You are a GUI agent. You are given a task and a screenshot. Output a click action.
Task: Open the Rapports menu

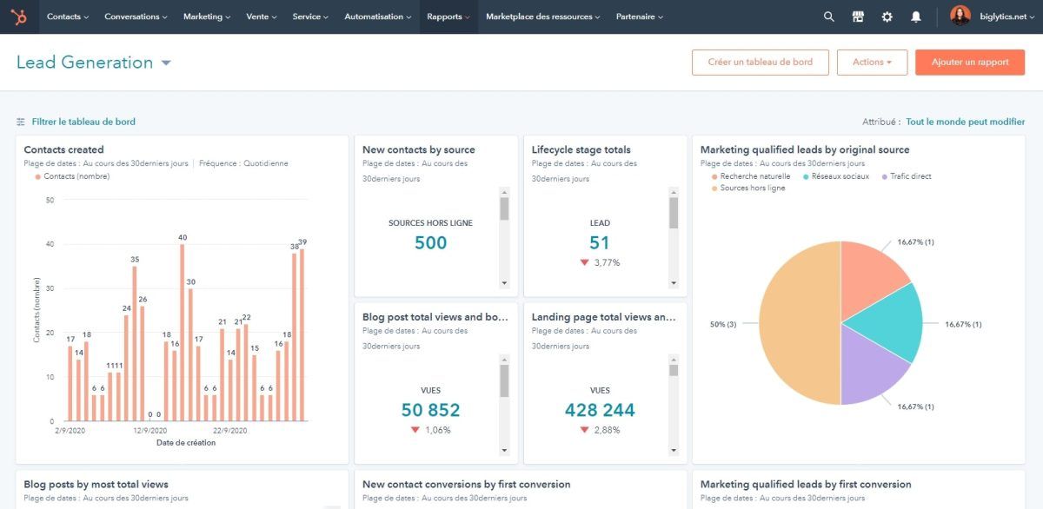point(448,16)
